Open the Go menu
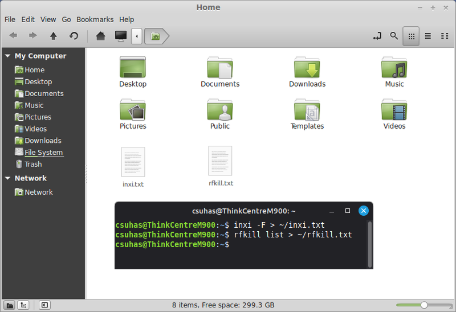Image resolution: width=456 pixels, height=312 pixels. (66, 19)
